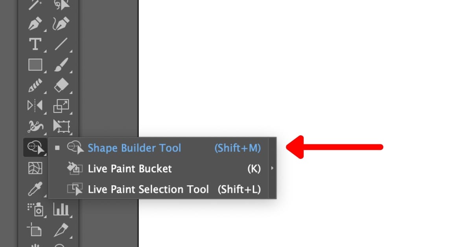The height and width of the screenshot is (247, 472).
Task: Select the Curvature tool
Action: tap(61, 24)
